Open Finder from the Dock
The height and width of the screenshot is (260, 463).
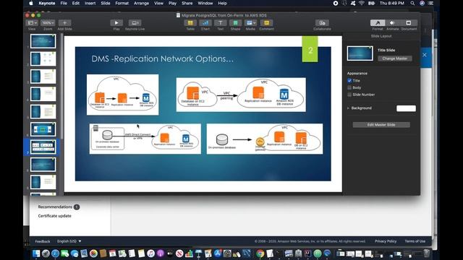coord(36,253)
